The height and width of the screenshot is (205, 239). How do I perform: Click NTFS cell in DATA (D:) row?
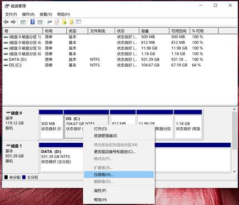[95, 59]
